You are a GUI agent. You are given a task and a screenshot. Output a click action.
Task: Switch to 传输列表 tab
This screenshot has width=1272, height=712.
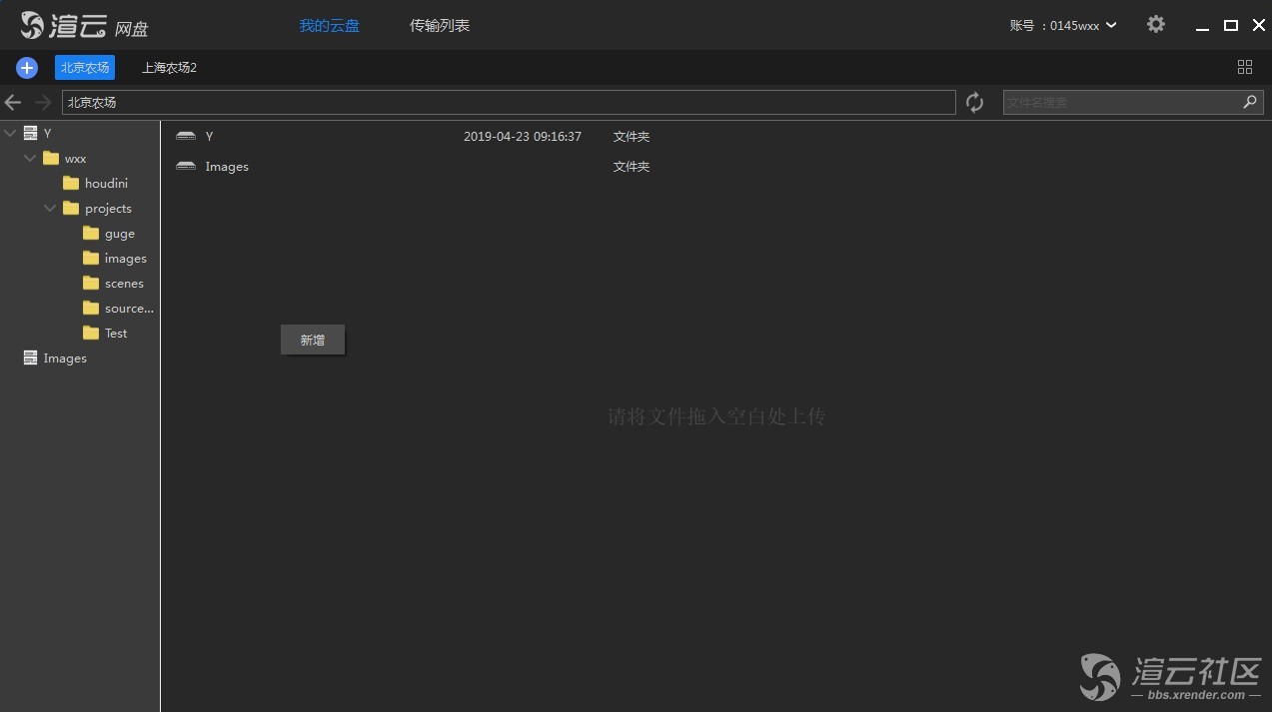(x=440, y=26)
